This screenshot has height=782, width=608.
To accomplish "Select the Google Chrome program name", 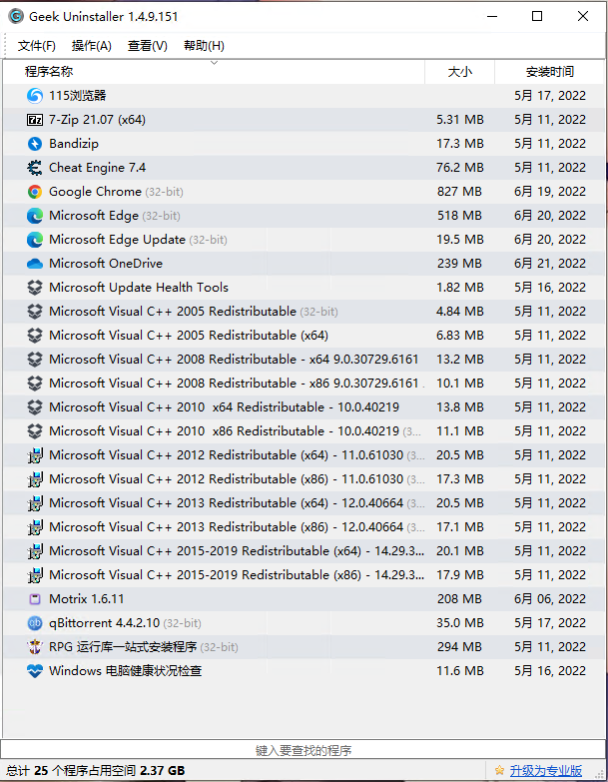I will [x=95, y=192].
